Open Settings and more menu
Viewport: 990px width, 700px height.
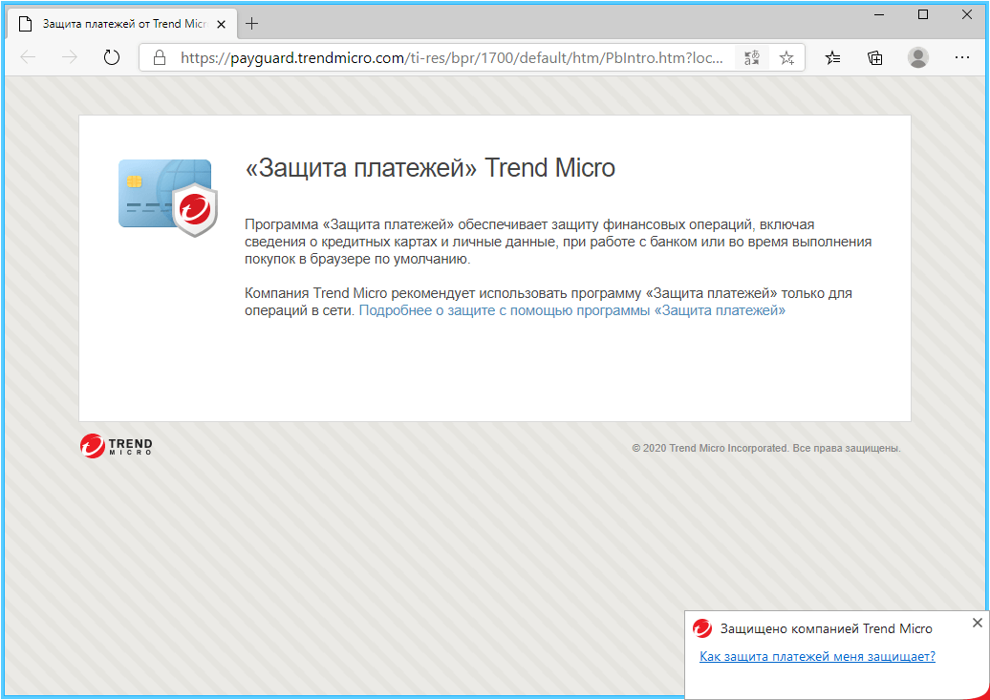[962, 57]
